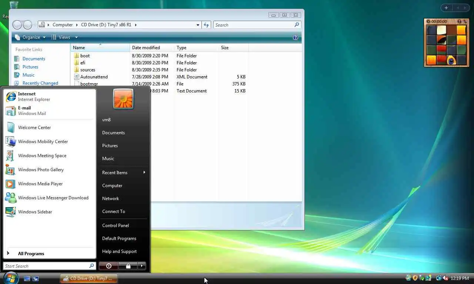The image size is (474, 284).
Task: Click Music in Favorite Links
Action: click(x=29, y=75)
